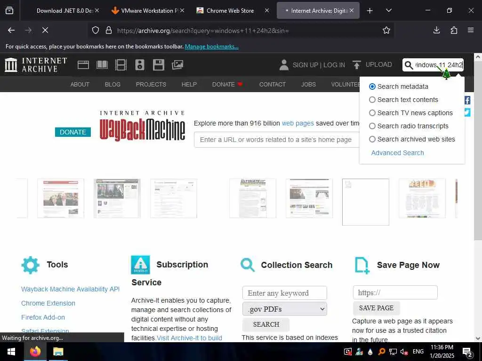Viewport: 482px width, 361px height.
Task: Go back to previous page
Action: [11, 30]
